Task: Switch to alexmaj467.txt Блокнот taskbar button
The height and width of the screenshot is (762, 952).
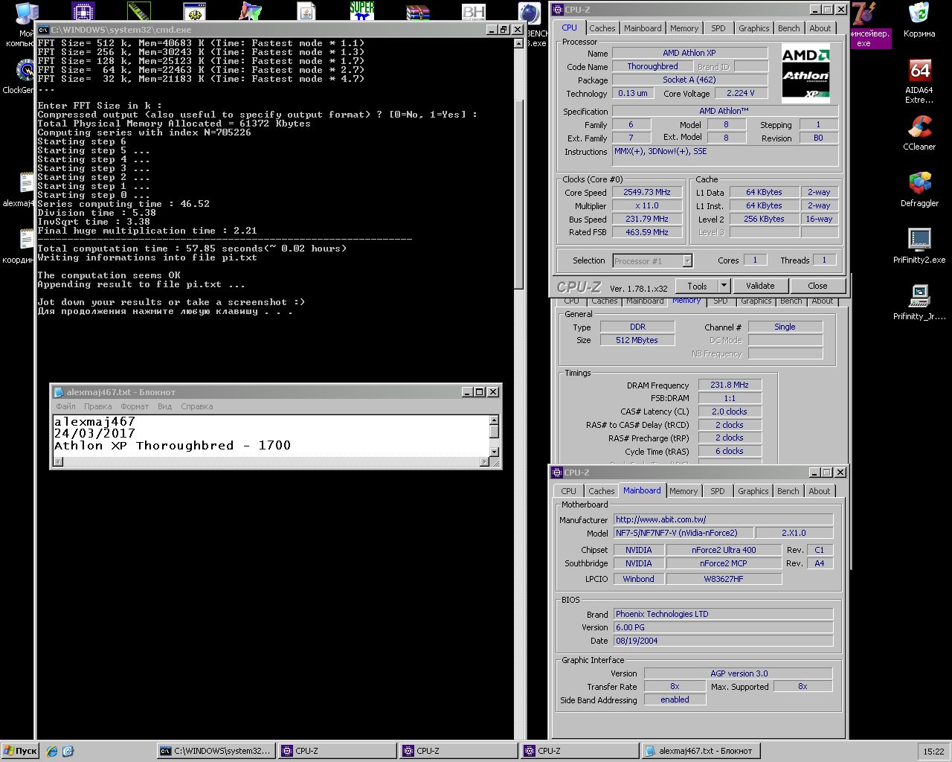Action: coord(701,751)
